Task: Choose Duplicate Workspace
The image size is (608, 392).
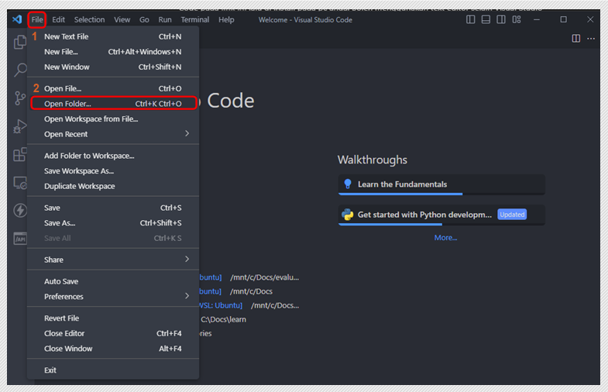Action: pos(113,186)
